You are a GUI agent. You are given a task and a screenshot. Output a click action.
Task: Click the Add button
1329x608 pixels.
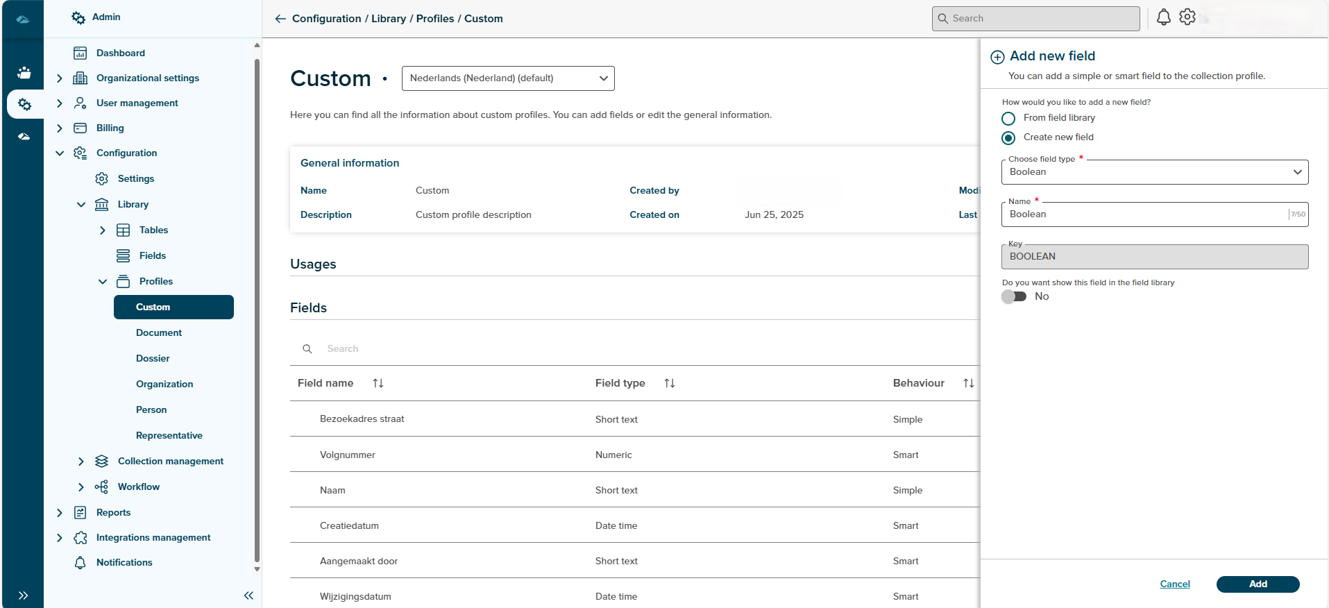click(1258, 584)
